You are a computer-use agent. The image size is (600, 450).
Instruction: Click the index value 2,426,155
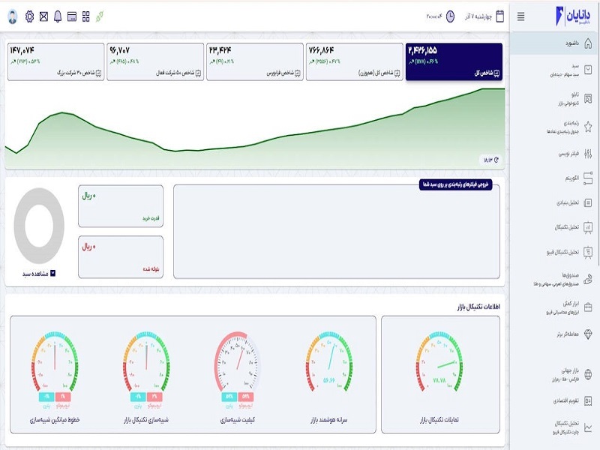[422, 50]
